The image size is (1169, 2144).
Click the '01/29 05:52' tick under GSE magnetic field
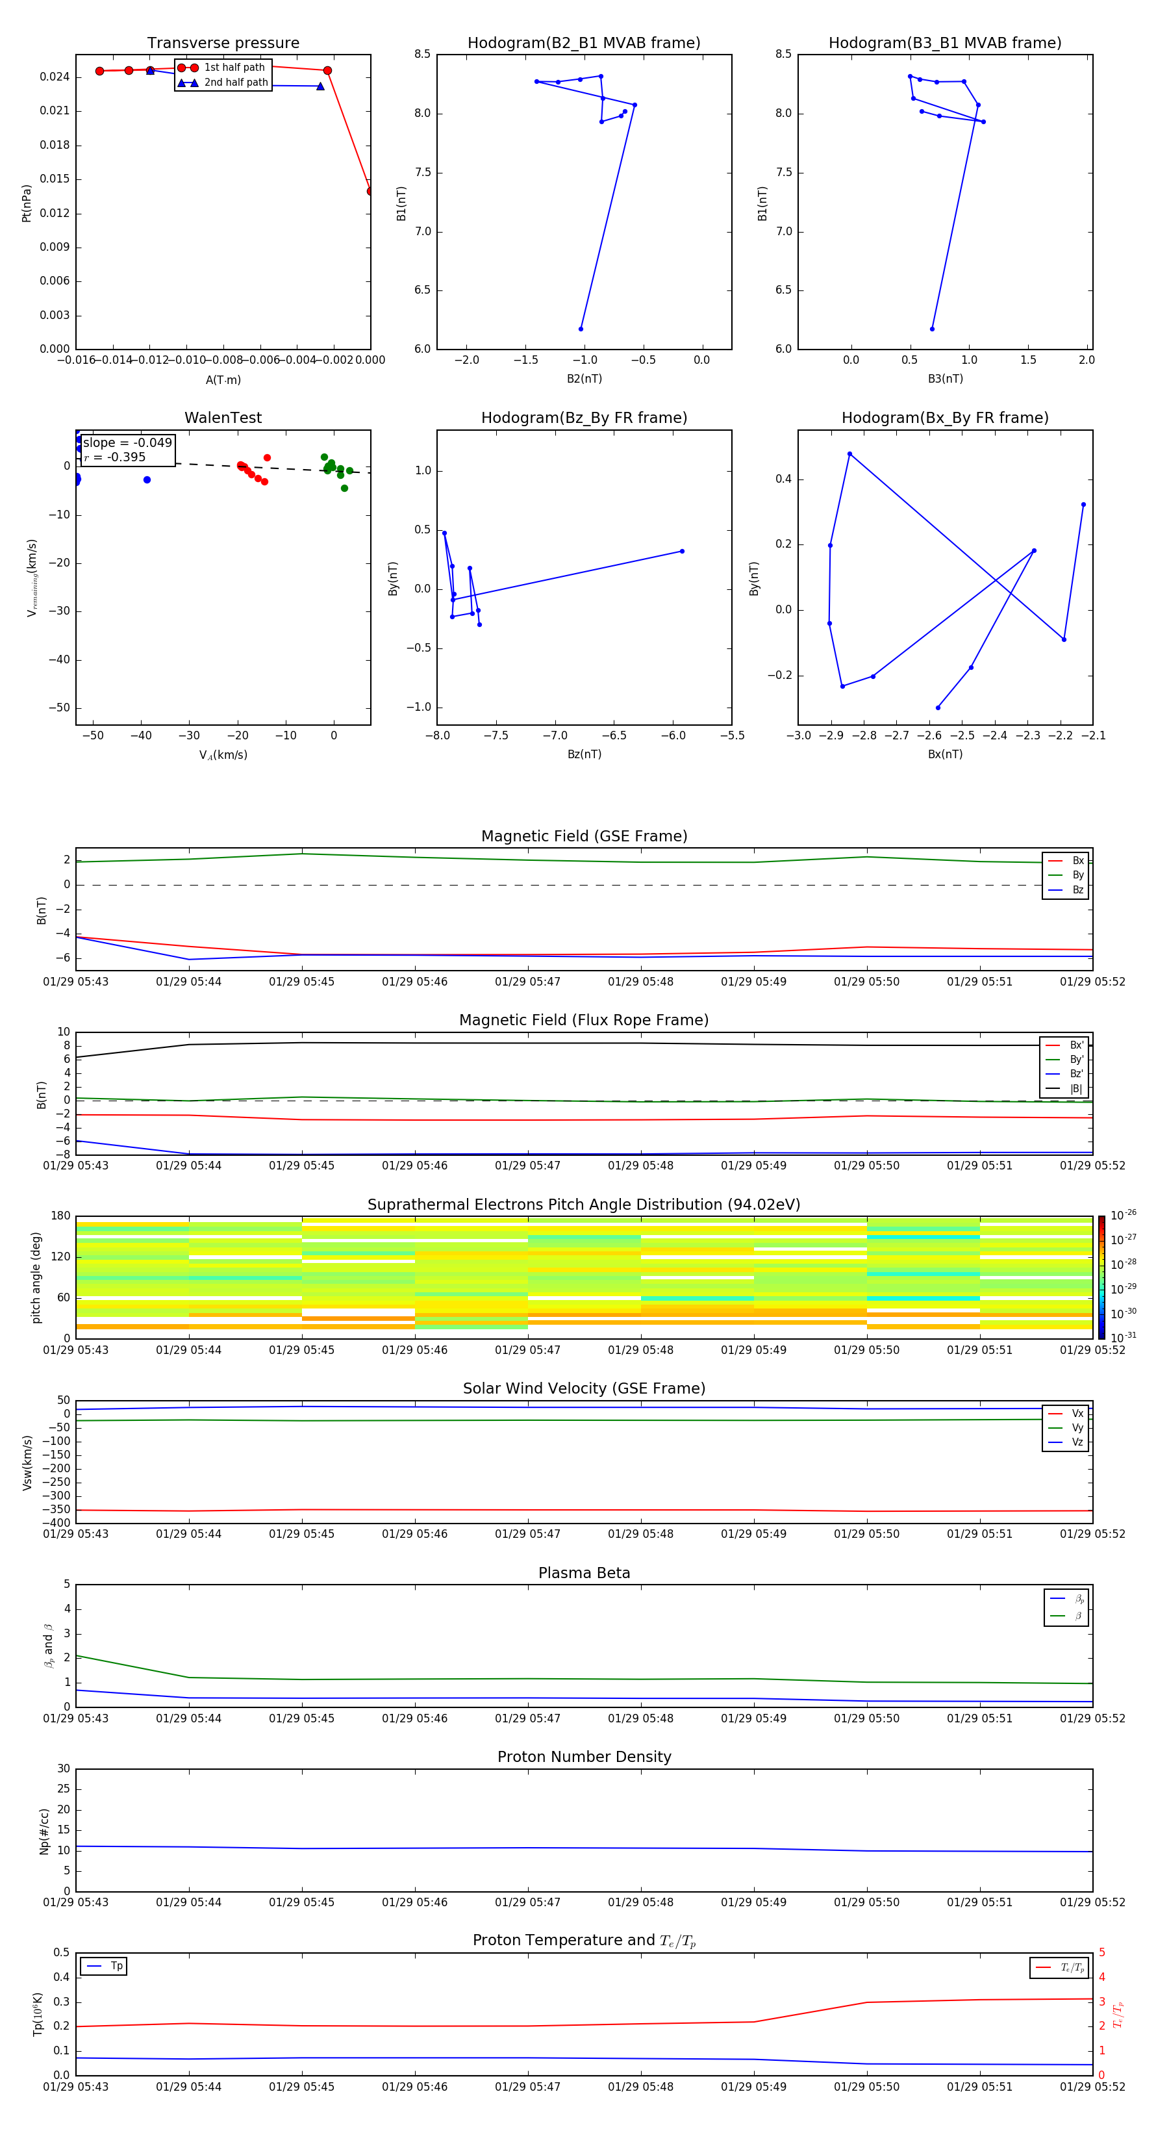1092,982
